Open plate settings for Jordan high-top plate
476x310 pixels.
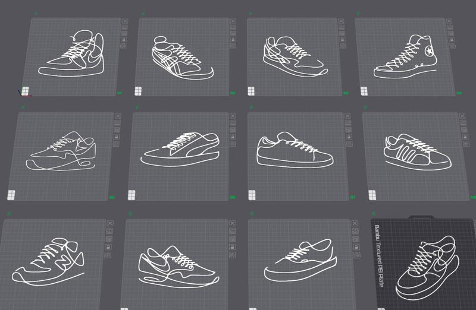click(123, 46)
